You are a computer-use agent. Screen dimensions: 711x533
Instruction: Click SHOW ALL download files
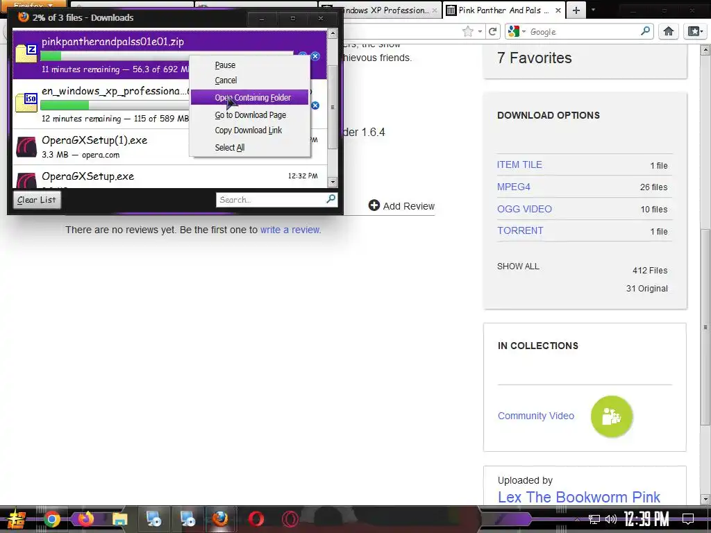(518, 266)
